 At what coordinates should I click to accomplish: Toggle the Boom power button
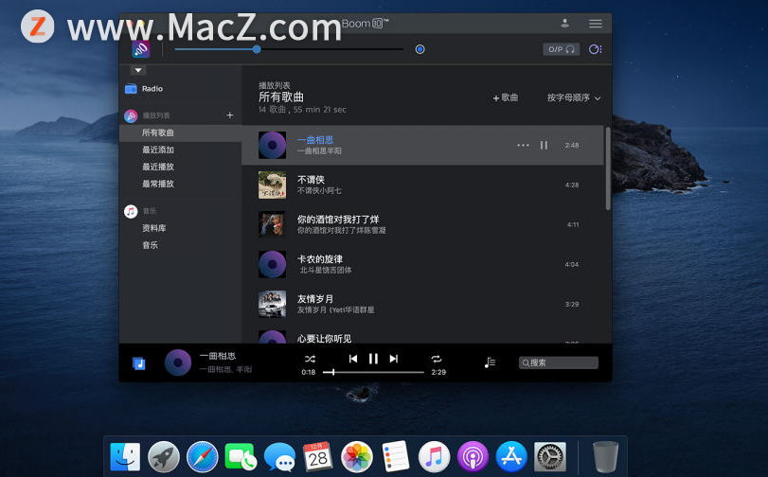coord(420,49)
